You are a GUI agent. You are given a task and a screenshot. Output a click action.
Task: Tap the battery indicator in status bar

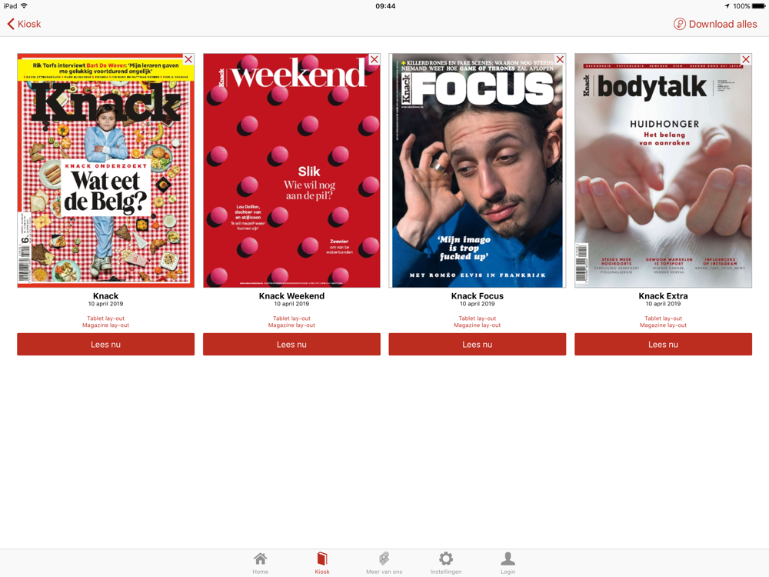tap(758, 6)
